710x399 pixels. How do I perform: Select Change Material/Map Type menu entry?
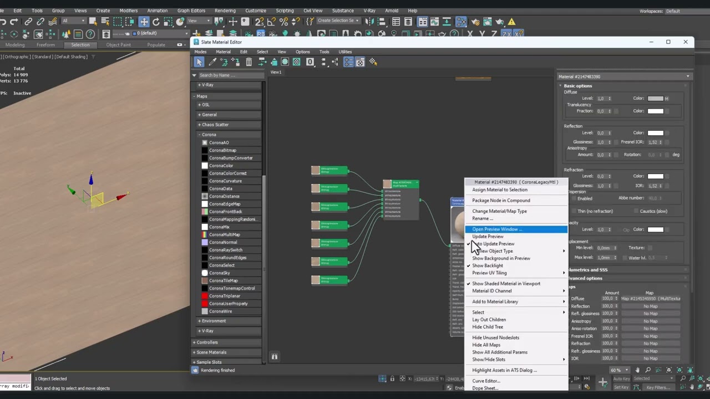click(499, 211)
